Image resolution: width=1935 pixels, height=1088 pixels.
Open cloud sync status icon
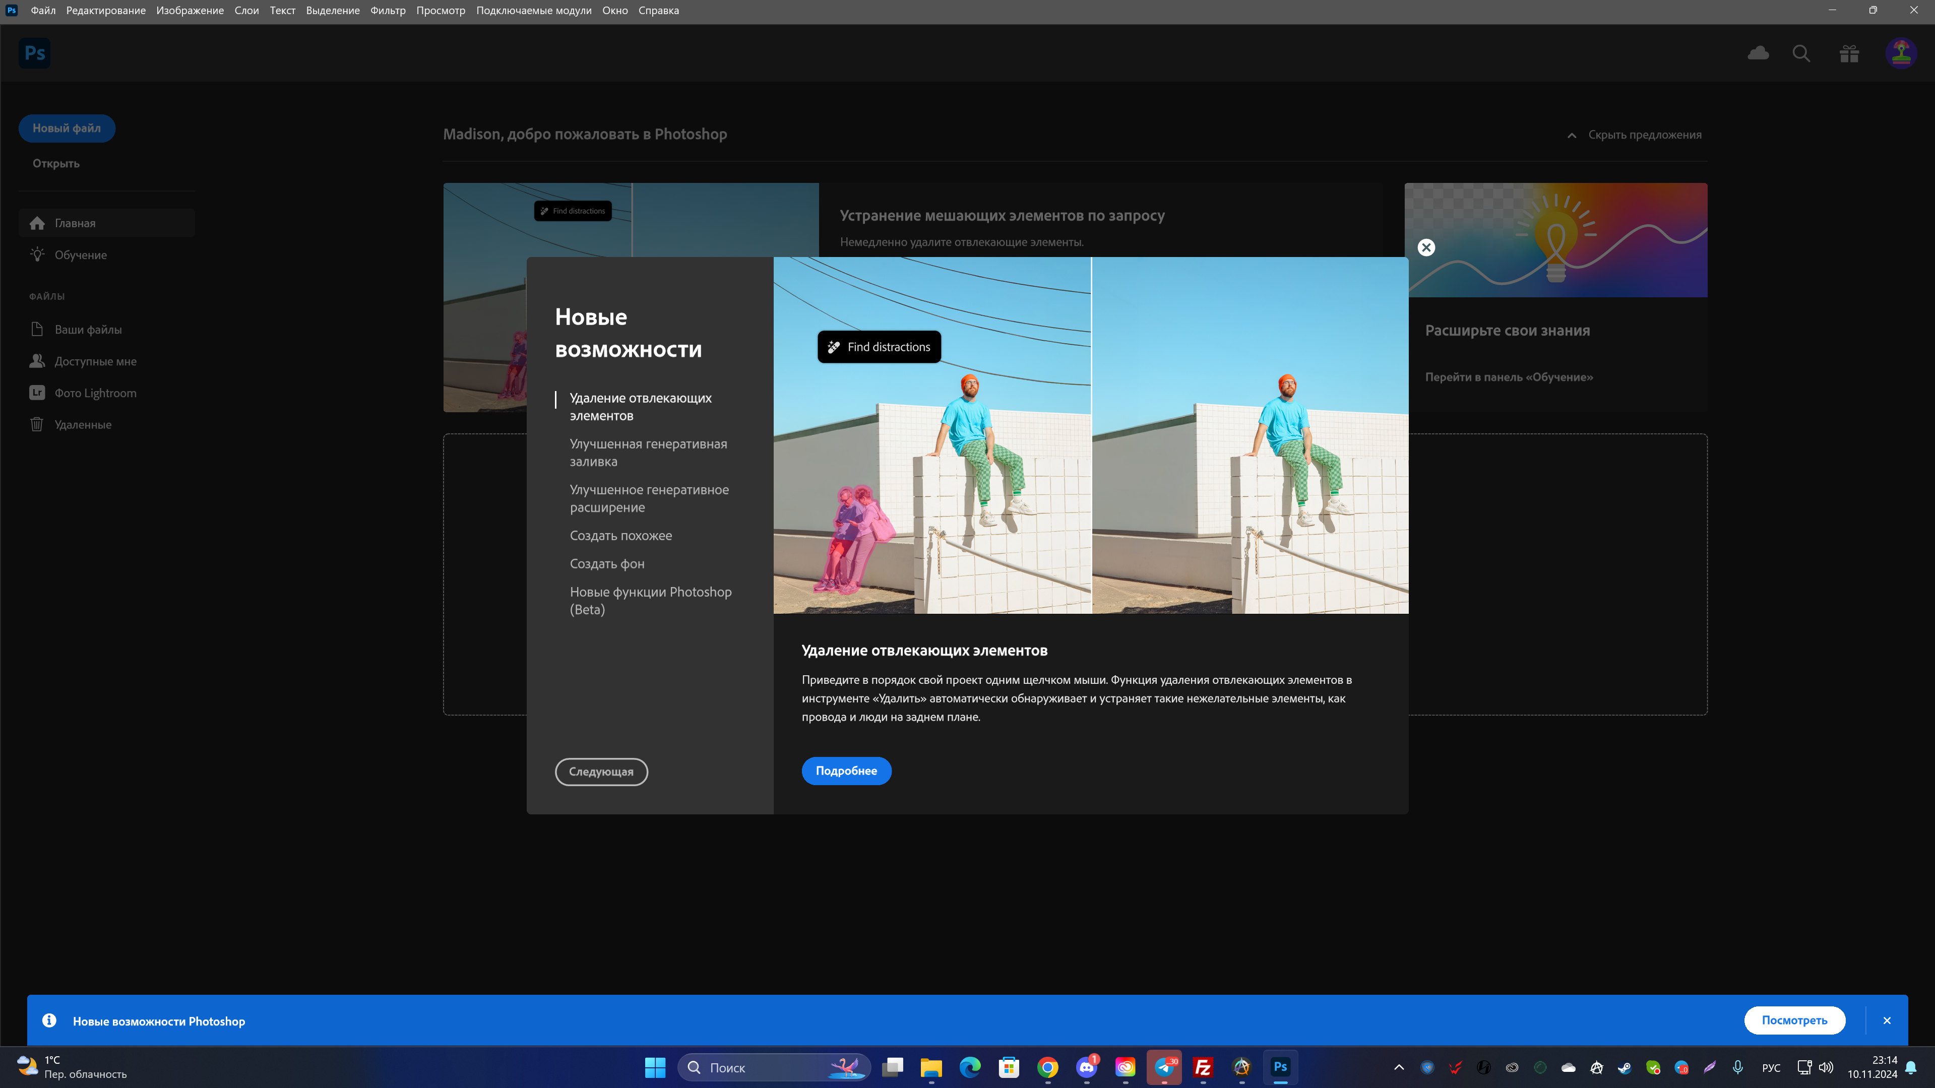1758,53
